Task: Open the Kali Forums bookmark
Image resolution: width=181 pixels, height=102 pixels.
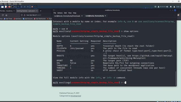Action: click(x=28, y=19)
